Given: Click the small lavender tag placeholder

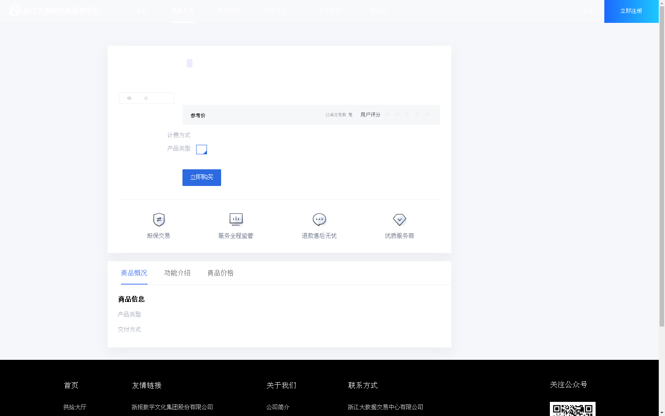Looking at the screenshot, I should pos(190,63).
